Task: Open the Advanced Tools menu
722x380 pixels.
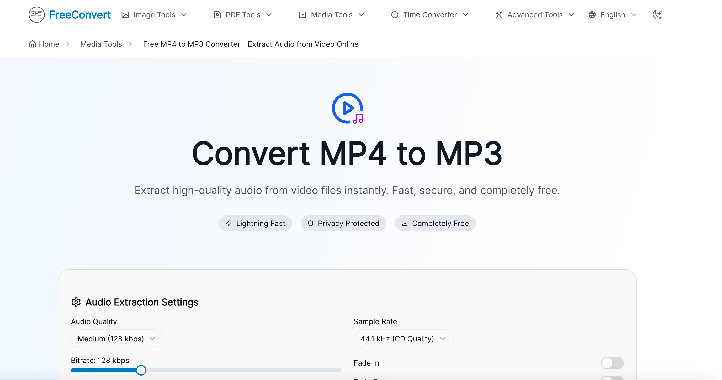Action: click(x=534, y=15)
